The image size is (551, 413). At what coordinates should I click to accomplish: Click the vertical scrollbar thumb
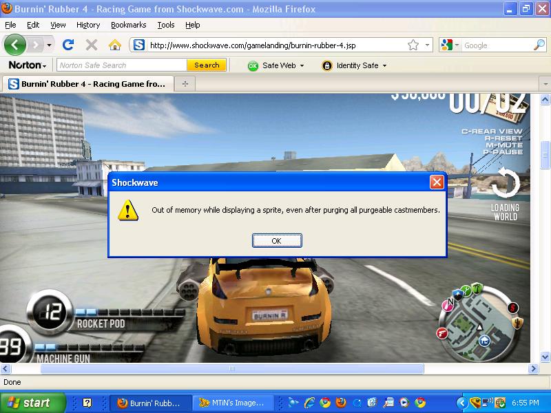[x=545, y=153]
